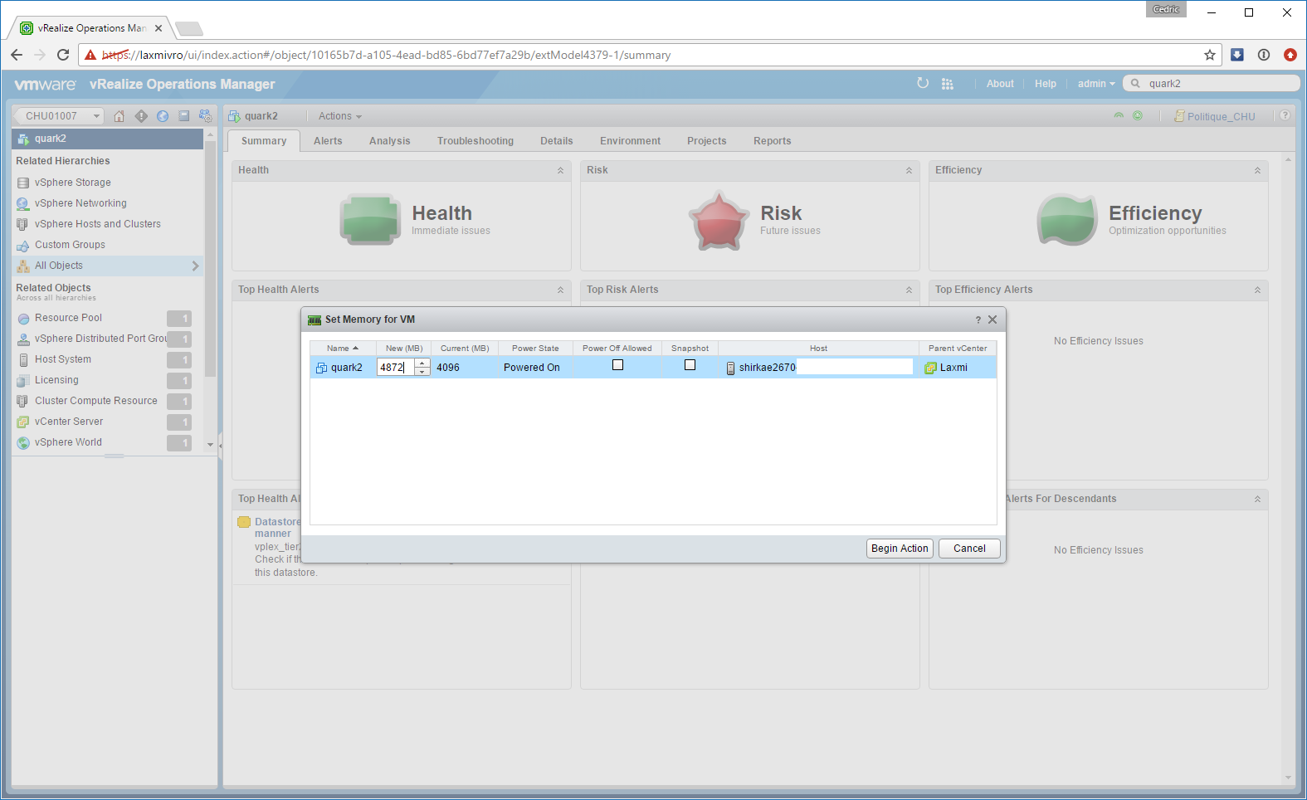
Task: Open the About link in header
Action: pyautogui.click(x=1000, y=84)
